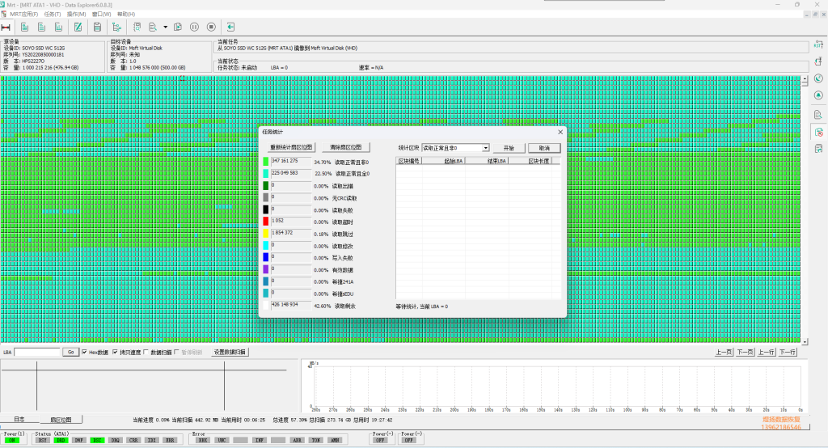Click the pause task toolbar icon
The width and height of the screenshot is (828, 448).
coord(194,27)
